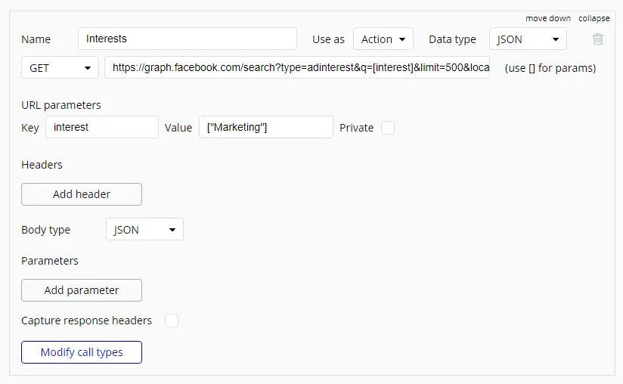Click the 'URL parameters' section label

pyautogui.click(x=61, y=105)
